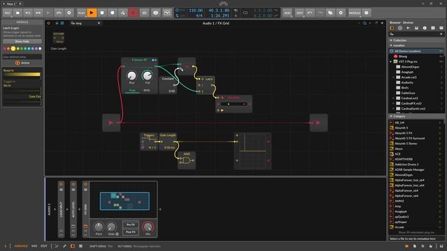Select Peak mode on the Follower
The width and height of the screenshot is (447, 251).
point(132,91)
